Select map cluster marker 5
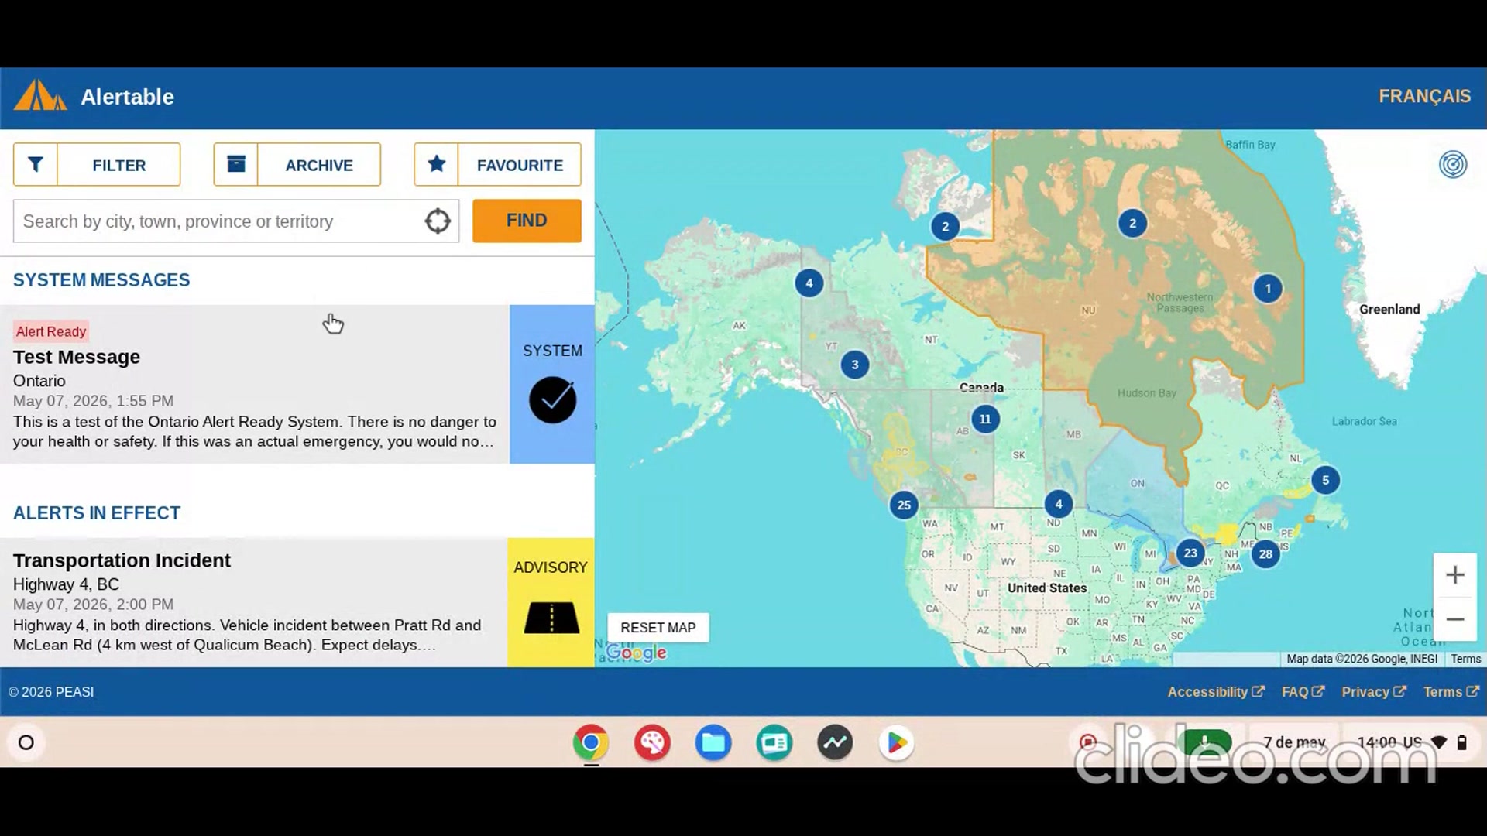 (1325, 481)
